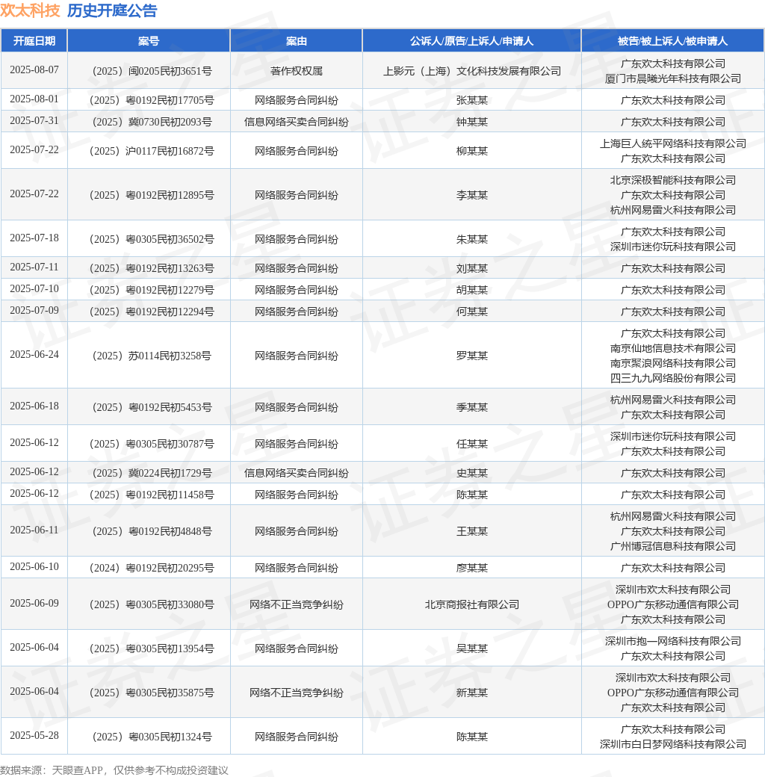The height and width of the screenshot is (777, 765).
Task: Click defendant 广州博冠信息科技有限公司
Action: pos(673,546)
